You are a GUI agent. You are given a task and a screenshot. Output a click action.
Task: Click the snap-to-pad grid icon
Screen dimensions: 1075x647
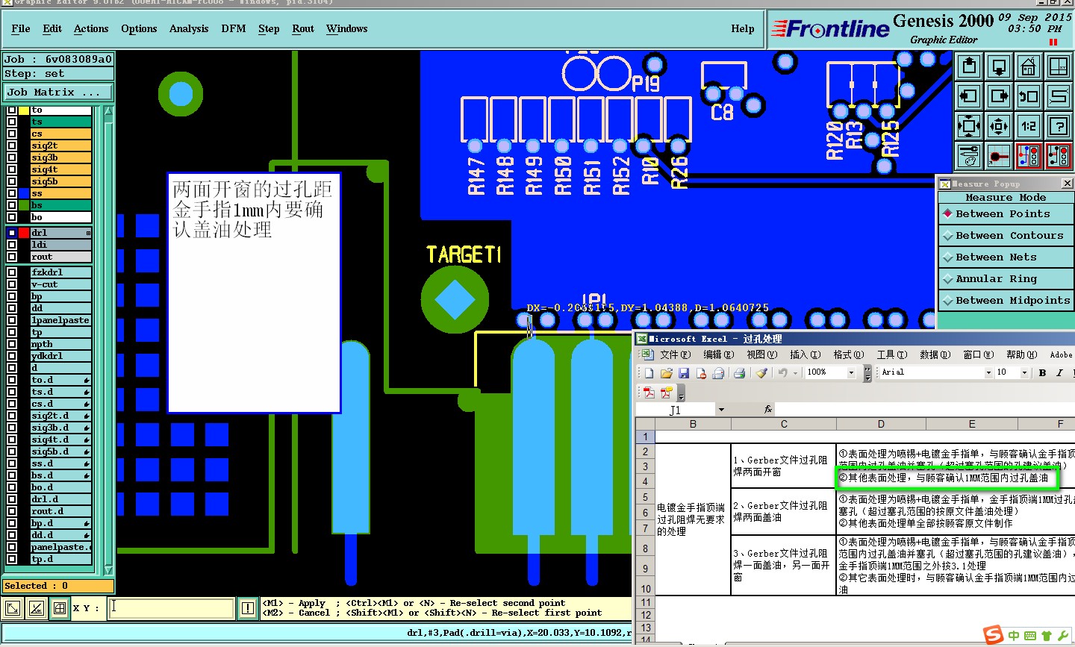click(999, 156)
